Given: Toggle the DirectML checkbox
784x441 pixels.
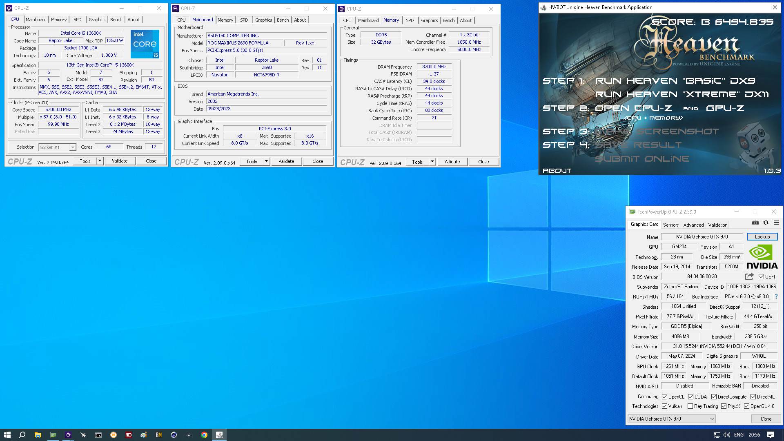Looking at the screenshot, I should (x=753, y=397).
